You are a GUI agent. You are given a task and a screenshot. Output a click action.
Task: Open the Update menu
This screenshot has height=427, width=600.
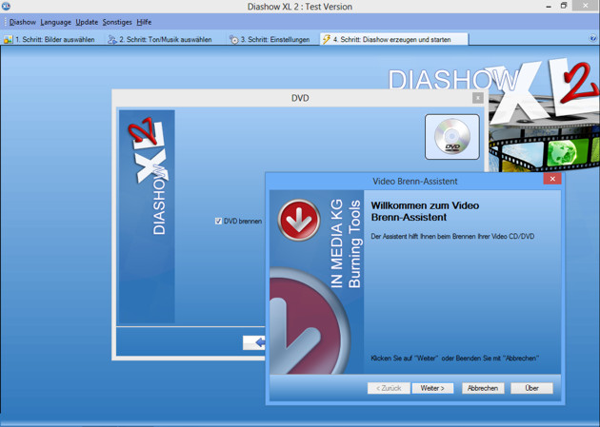coord(87,22)
